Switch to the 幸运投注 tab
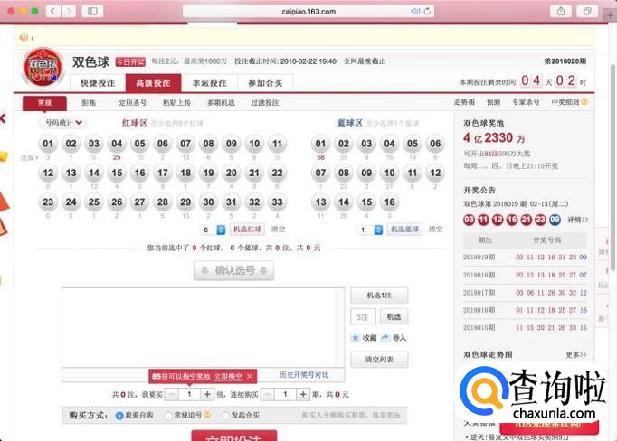The height and width of the screenshot is (441, 617). (209, 83)
